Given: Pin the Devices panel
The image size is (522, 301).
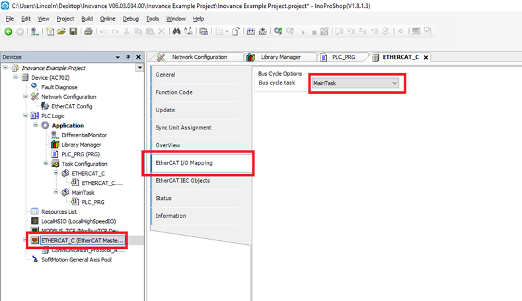Looking at the screenshot, I should pyautogui.click(x=128, y=57).
